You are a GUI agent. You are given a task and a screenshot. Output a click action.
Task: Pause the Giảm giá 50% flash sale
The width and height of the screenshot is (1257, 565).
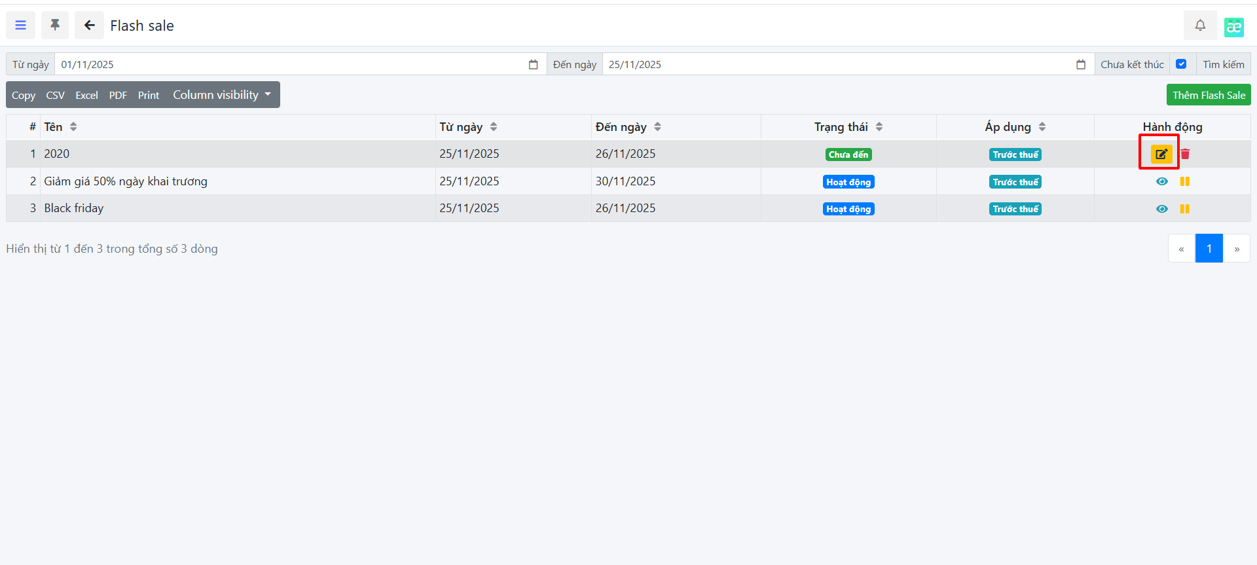click(1184, 181)
